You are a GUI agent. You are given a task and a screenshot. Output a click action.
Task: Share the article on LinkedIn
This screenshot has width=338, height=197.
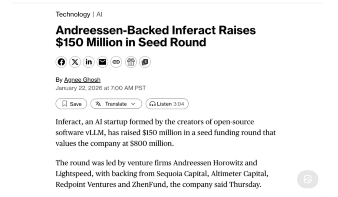pyautogui.click(x=89, y=62)
